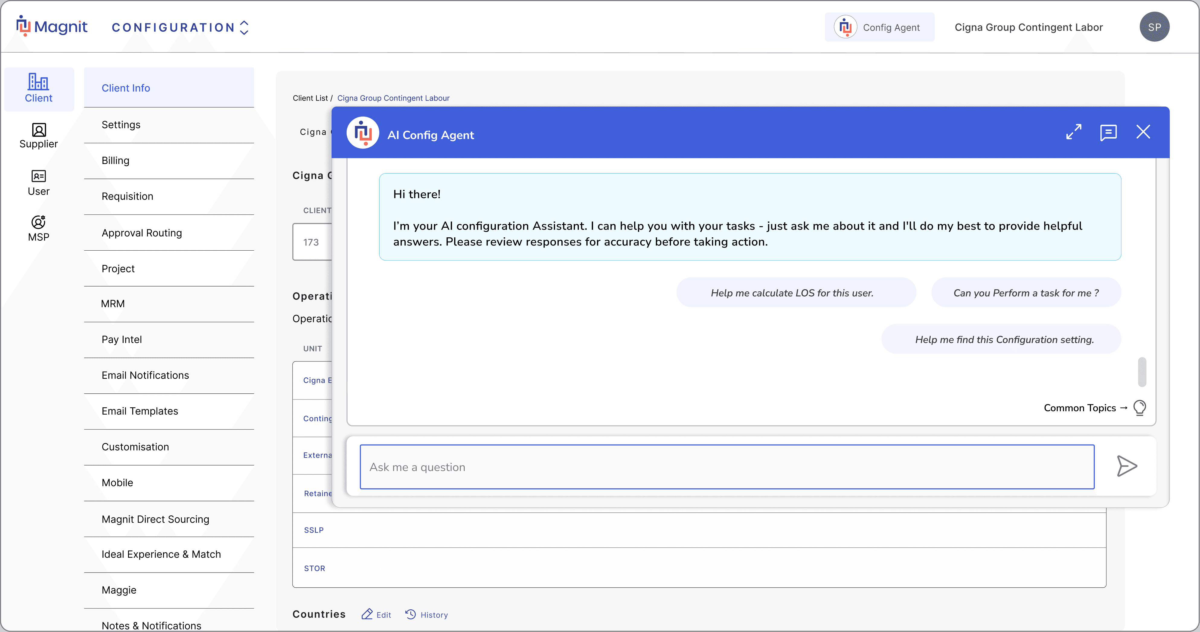The image size is (1200, 632).
Task: Open the Email Templates menu item
Action: (140, 411)
